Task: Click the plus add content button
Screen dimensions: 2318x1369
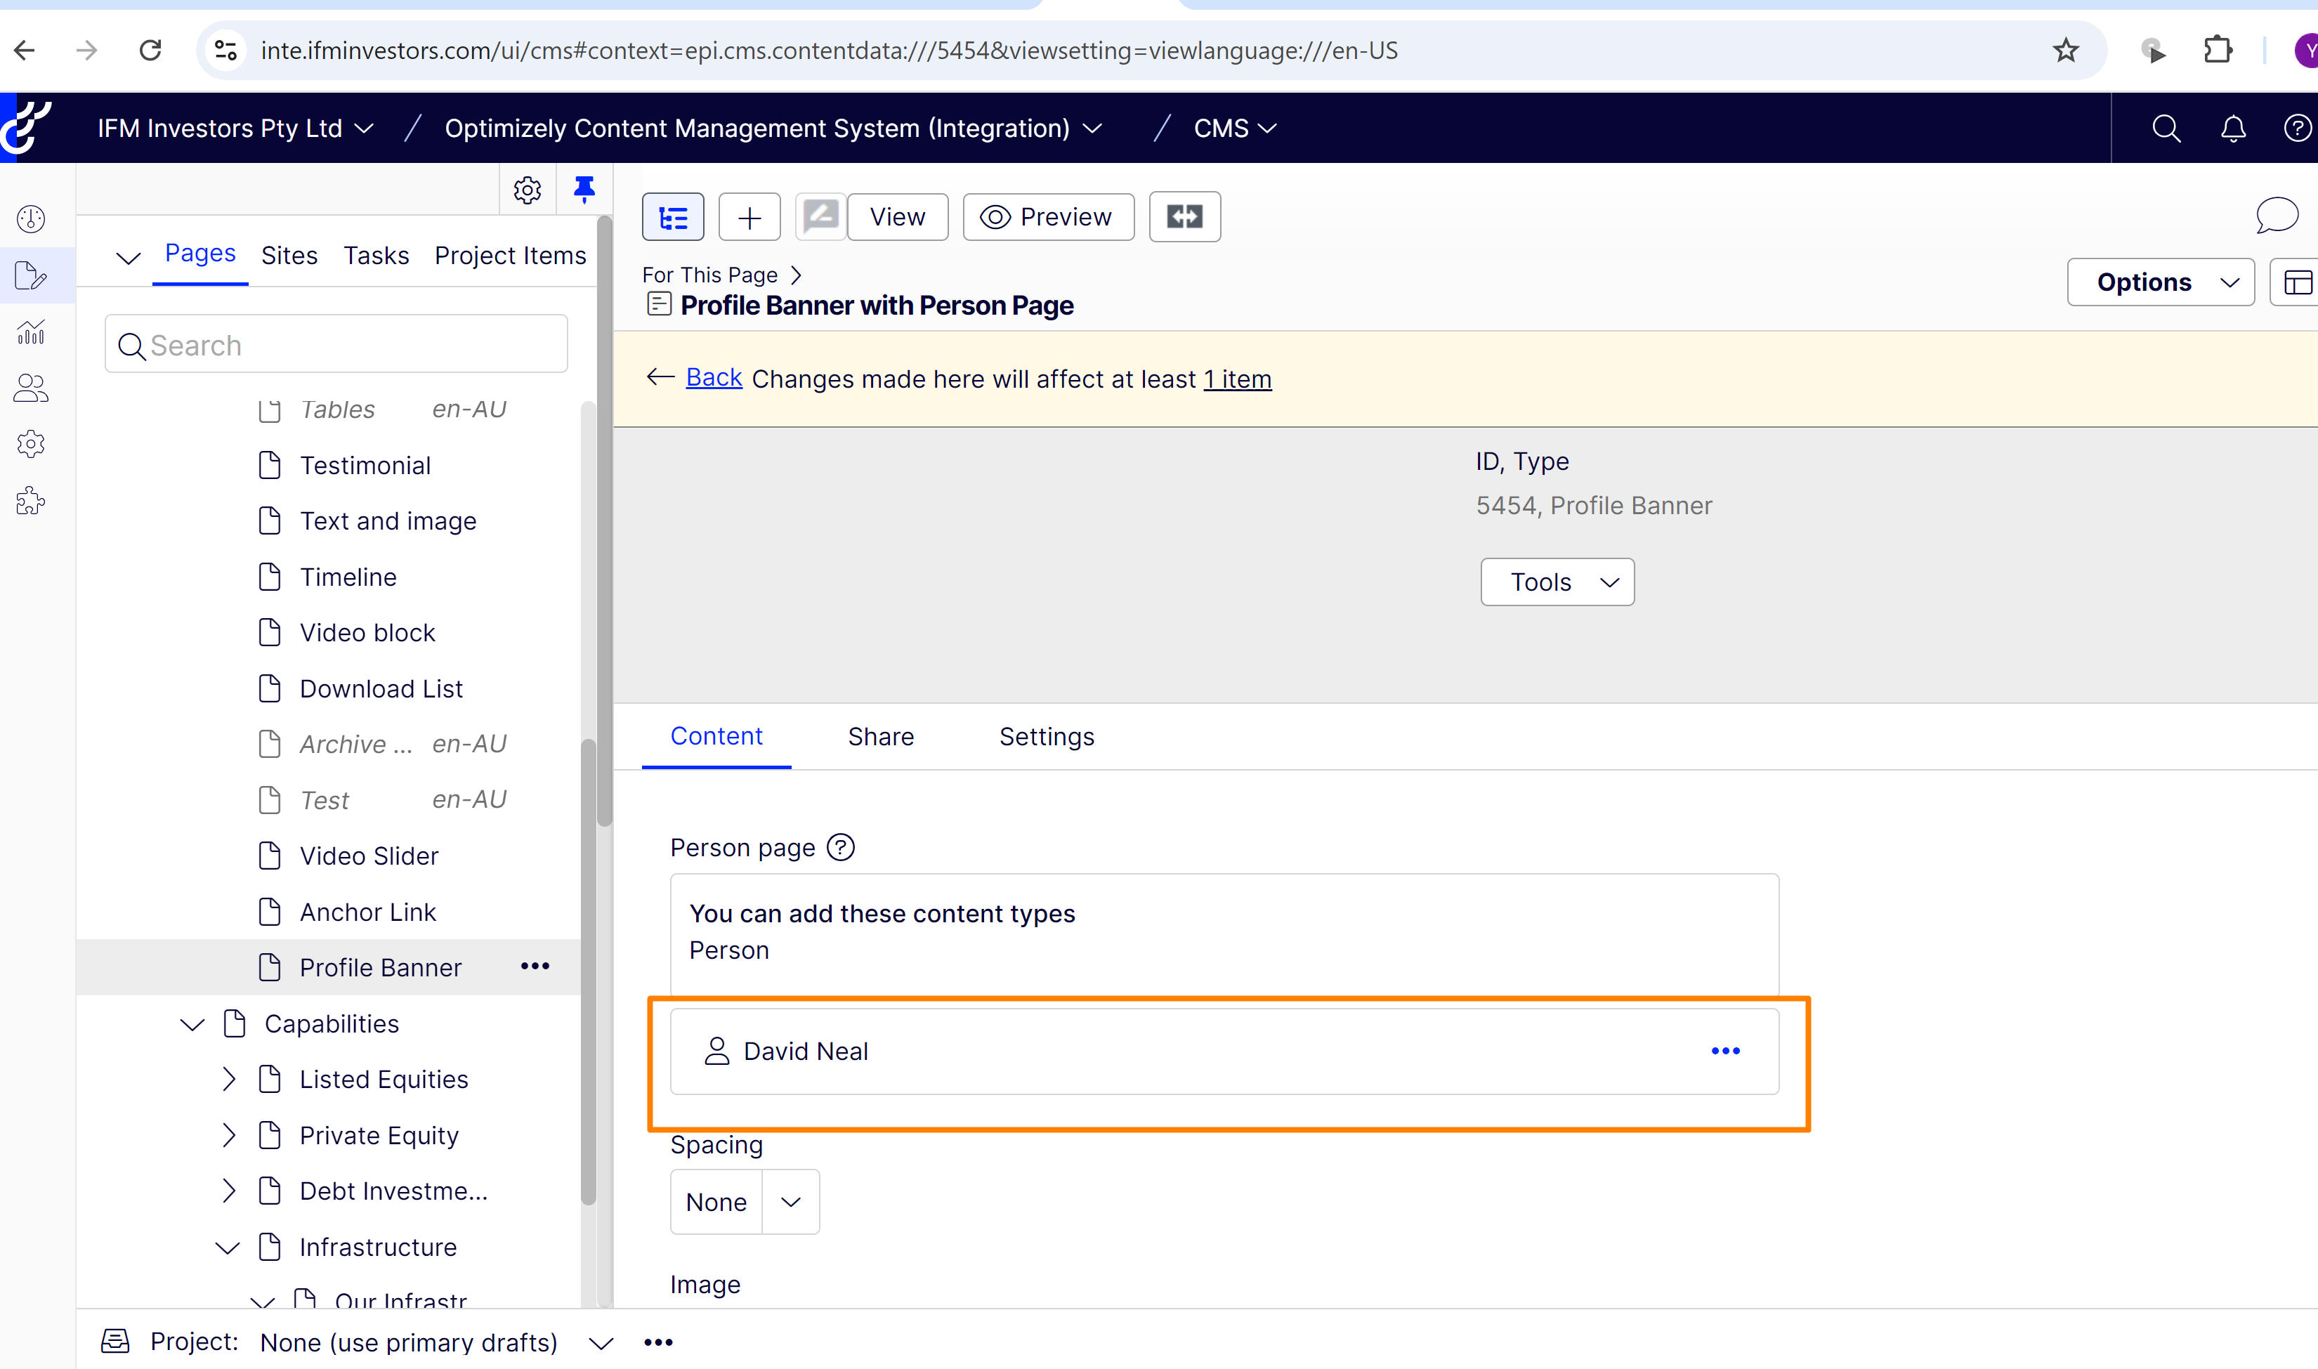Action: tap(749, 218)
